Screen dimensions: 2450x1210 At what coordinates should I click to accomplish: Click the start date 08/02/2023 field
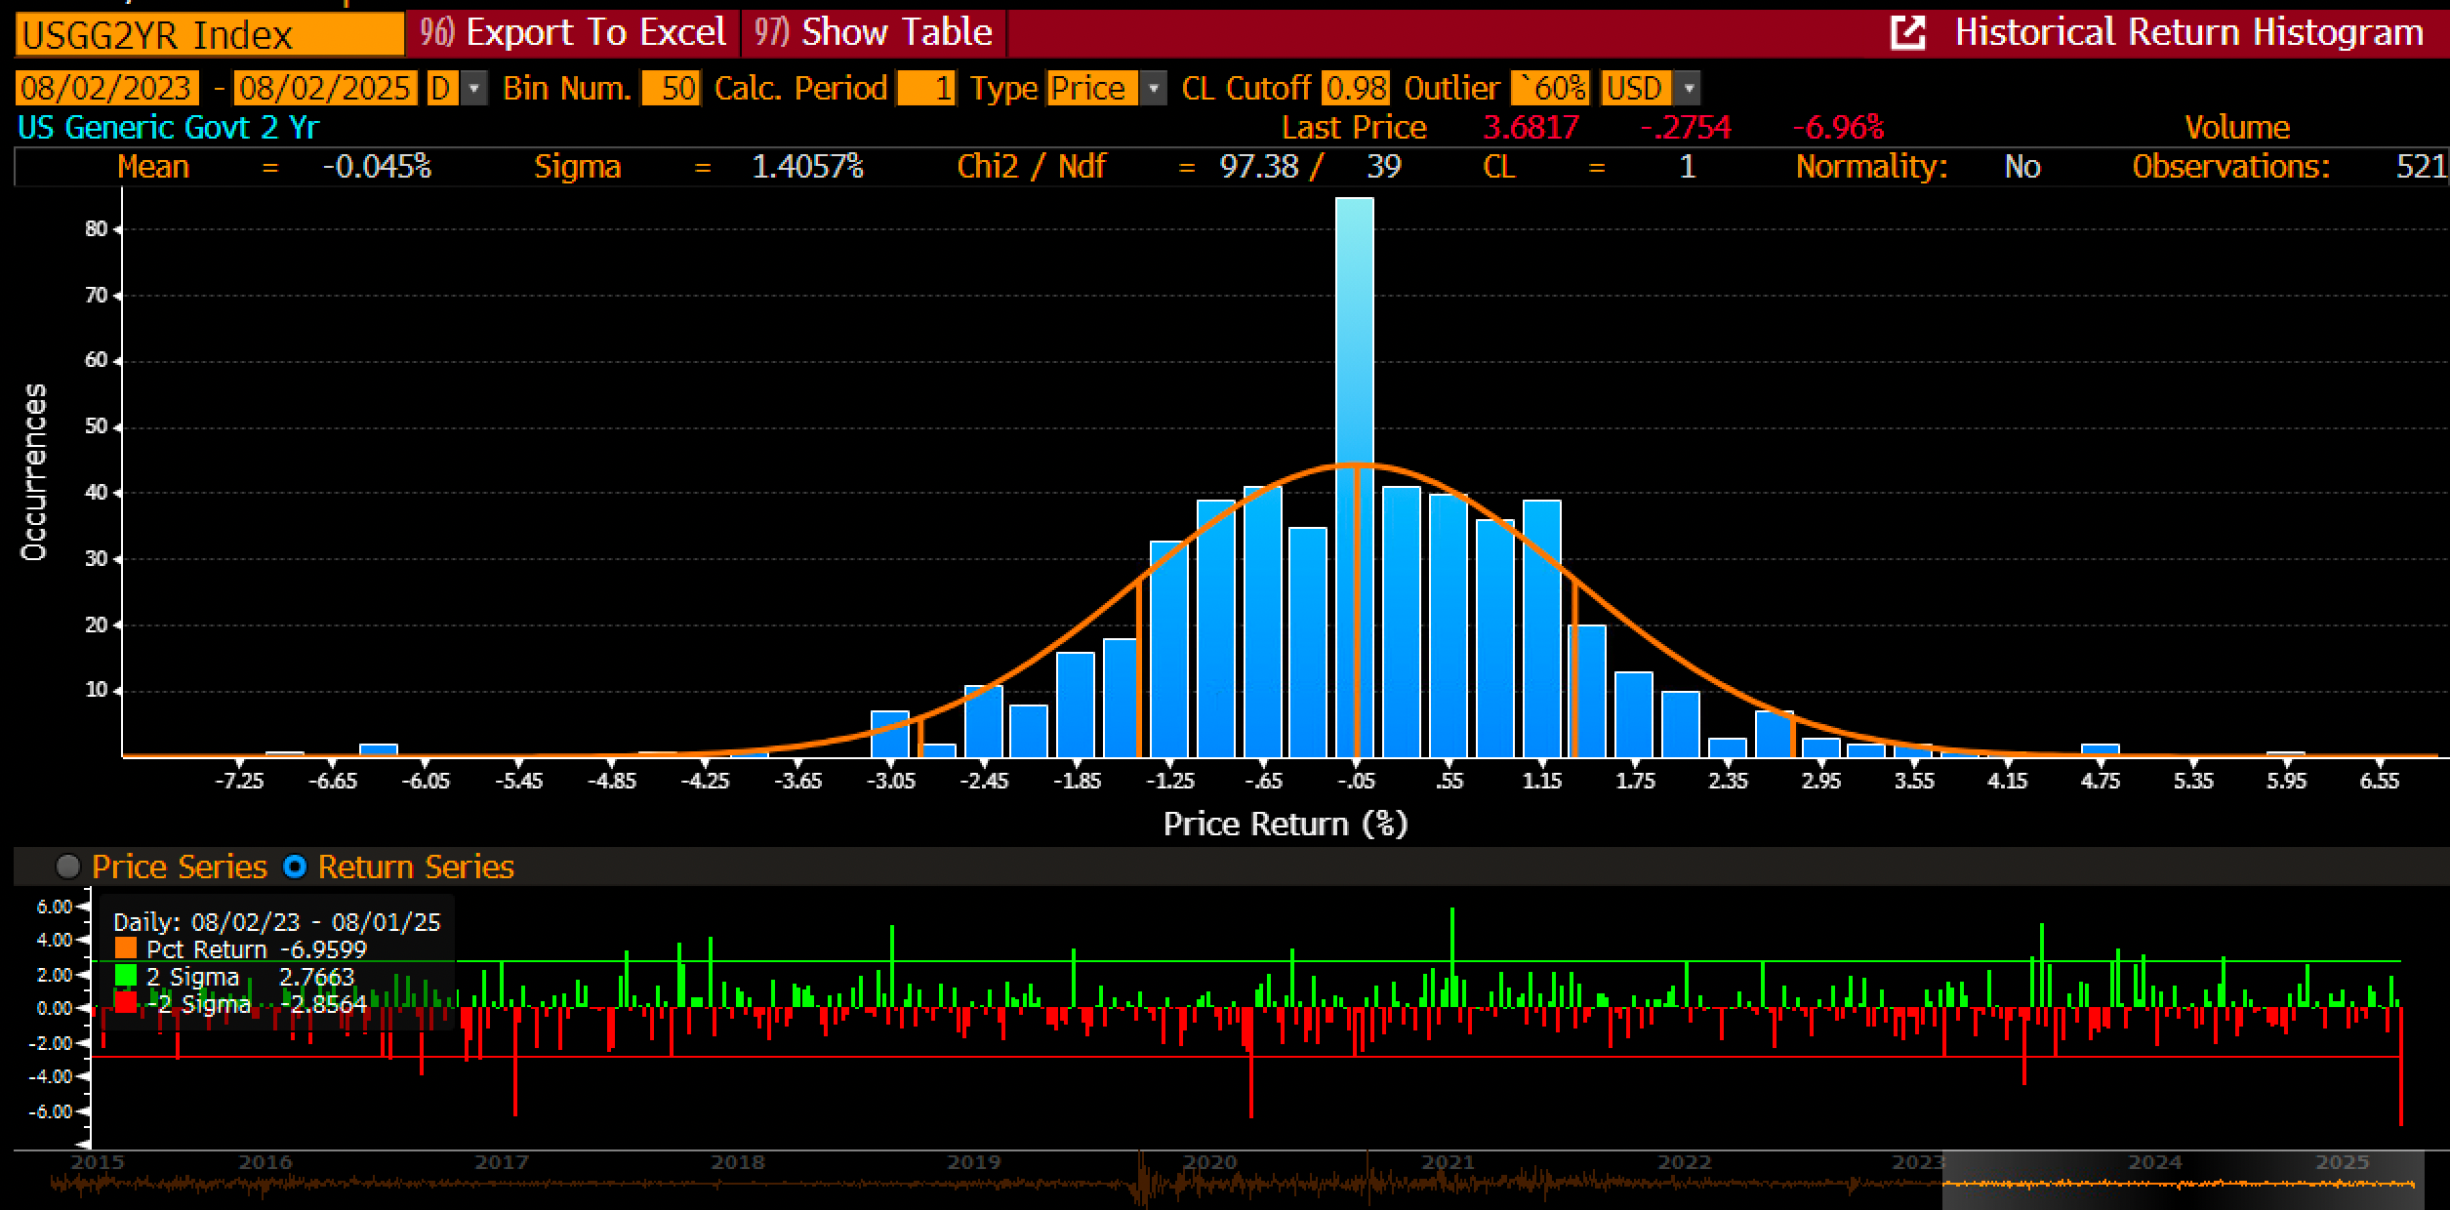[105, 89]
